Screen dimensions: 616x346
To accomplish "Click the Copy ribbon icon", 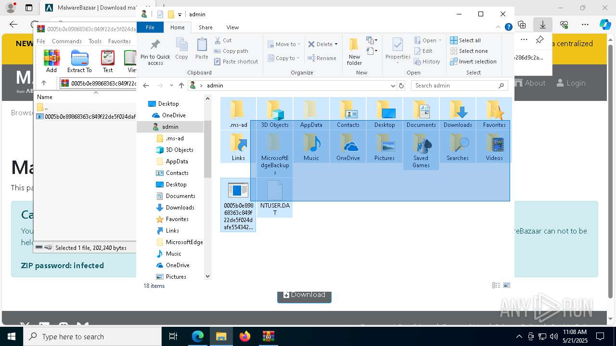I will [x=181, y=49].
